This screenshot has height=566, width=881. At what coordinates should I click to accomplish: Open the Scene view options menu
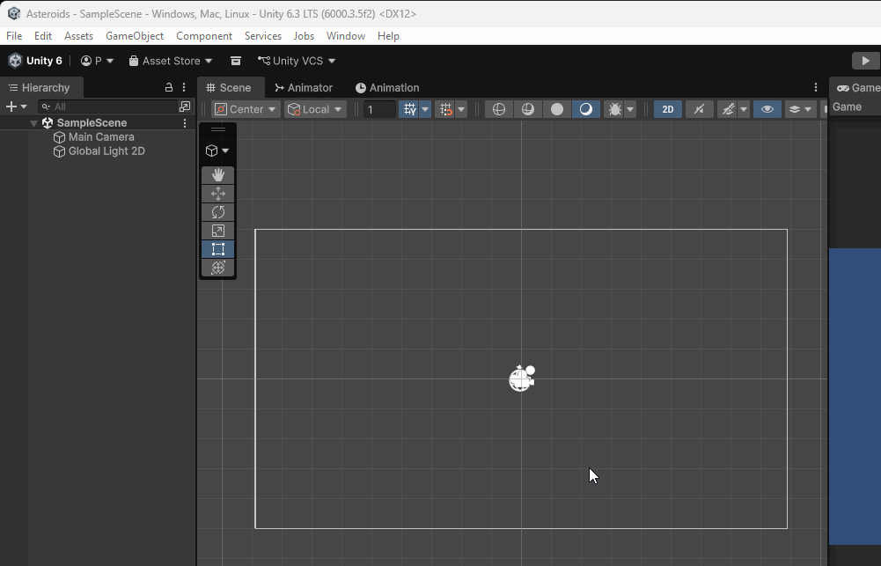tap(816, 87)
